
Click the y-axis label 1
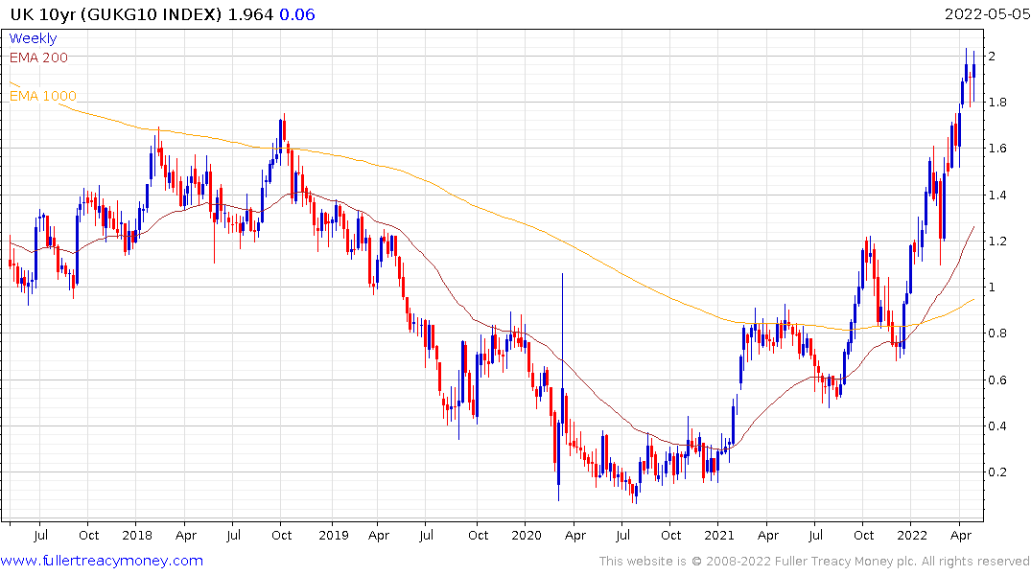[993, 287]
